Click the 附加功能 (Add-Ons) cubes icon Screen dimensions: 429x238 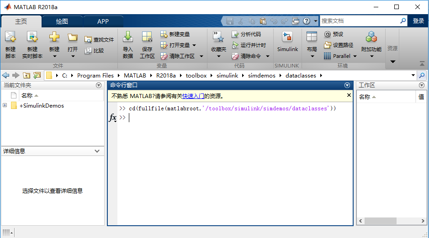(x=371, y=36)
